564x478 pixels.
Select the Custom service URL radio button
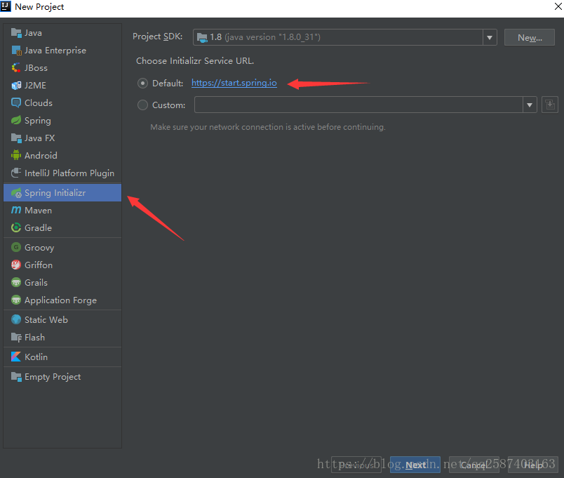point(143,105)
